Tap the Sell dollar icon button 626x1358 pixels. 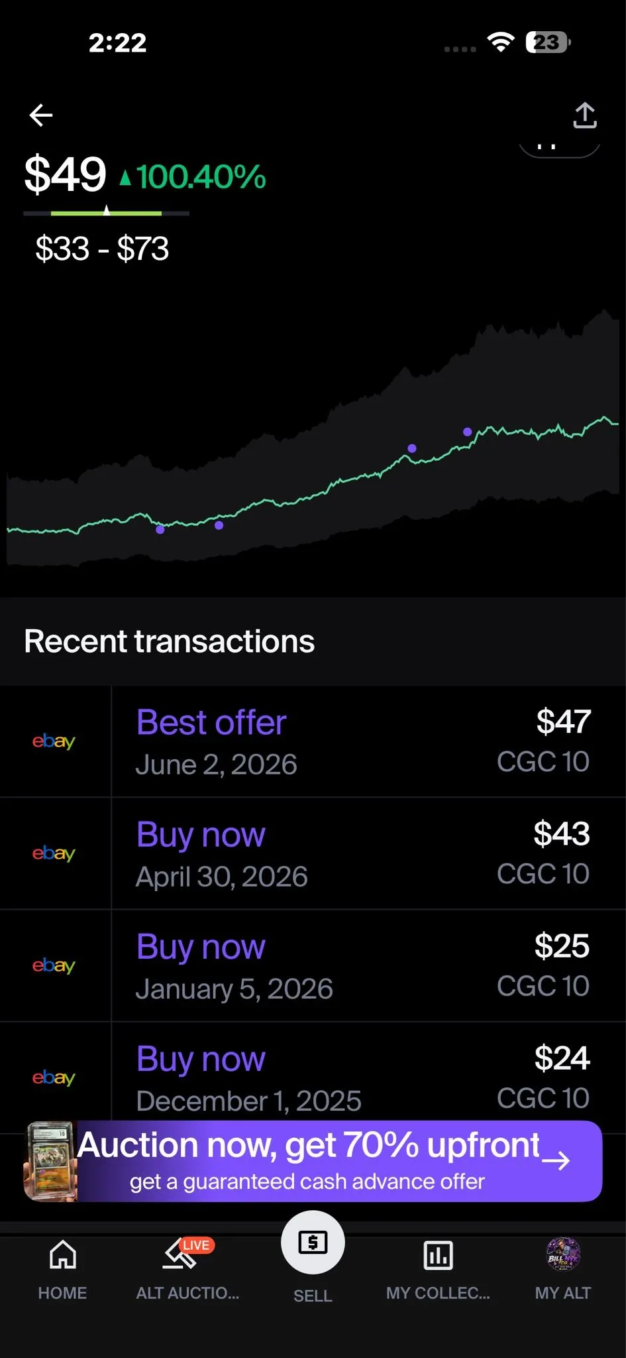pos(313,1242)
